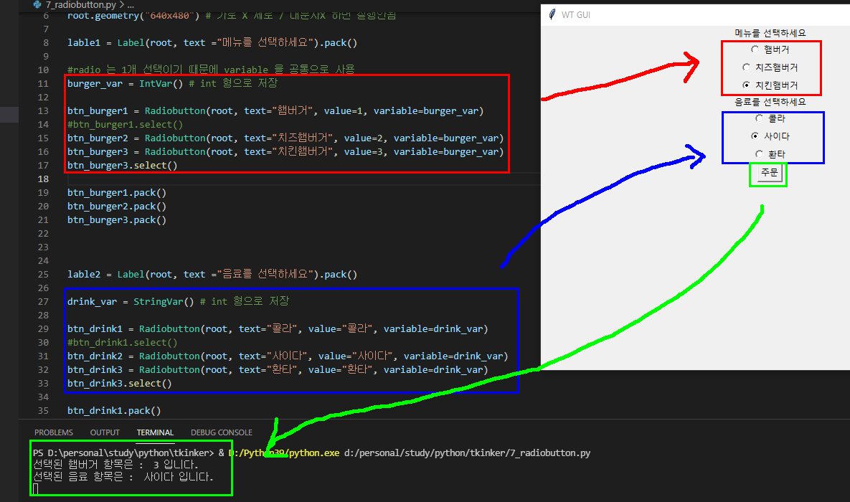Click the 메뉴를 선택하세요 label in WT GUI
Viewport: 850px width, 502px height.
tap(770, 33)
